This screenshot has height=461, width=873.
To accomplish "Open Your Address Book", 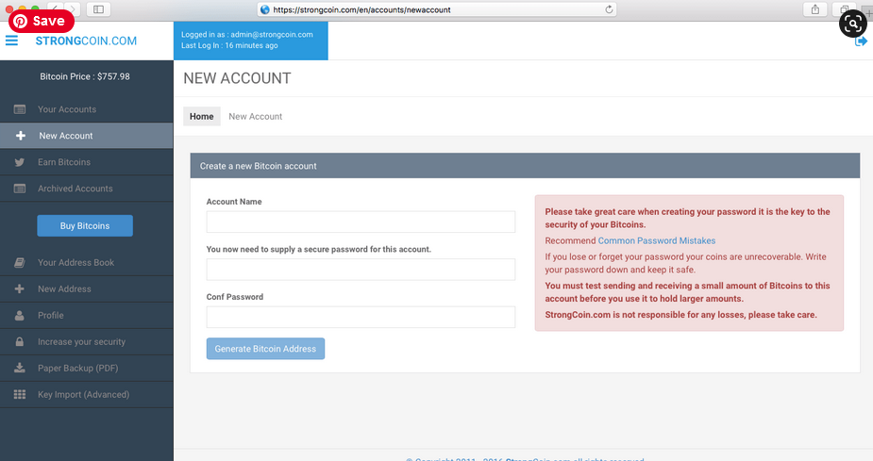I will pos(86,262).
